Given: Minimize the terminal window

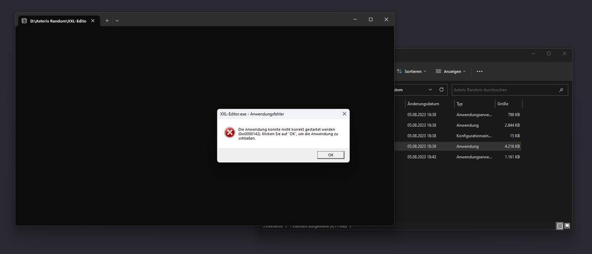Looking at the screenshot, I should tap(355, 19).
